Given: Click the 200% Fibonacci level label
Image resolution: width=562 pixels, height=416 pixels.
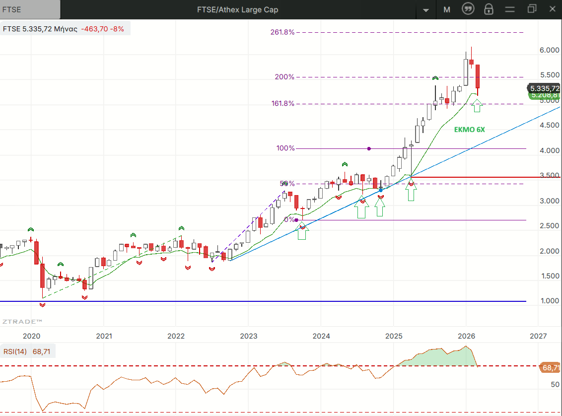Looking at the screenshot, I should pyautogui.click(x=284, y=77).
